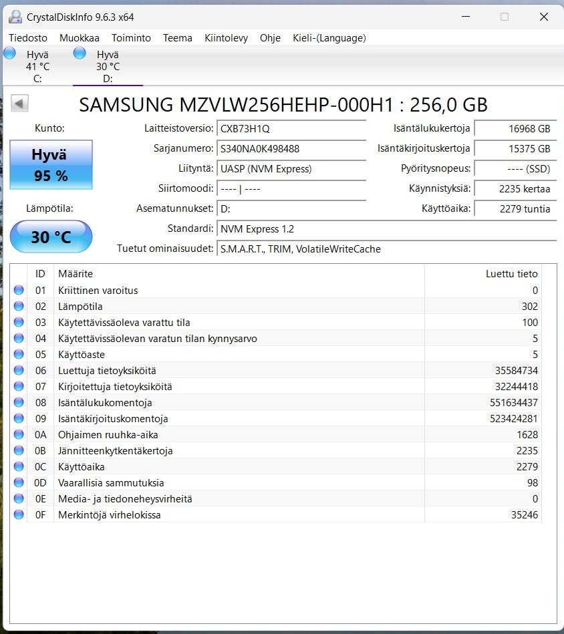This screenshot has width=564, height=634.
Task: Click the Asematunnukset field D:
Action: [x=291, y=208]
